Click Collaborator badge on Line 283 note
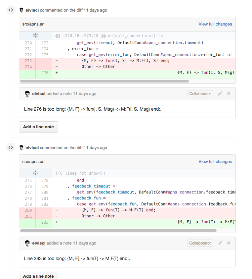This screenshot has width=252, height=279. tap(200, 243)
